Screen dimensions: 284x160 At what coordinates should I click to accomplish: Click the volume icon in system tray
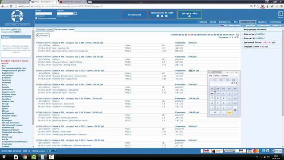coord(264,157)
